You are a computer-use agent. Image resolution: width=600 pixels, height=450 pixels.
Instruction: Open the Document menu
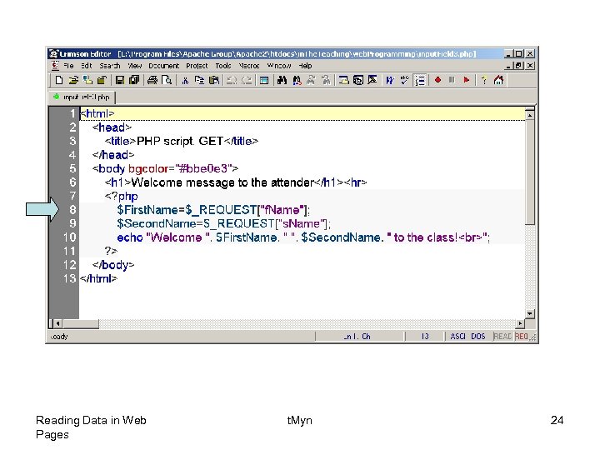tap(164, 66)
